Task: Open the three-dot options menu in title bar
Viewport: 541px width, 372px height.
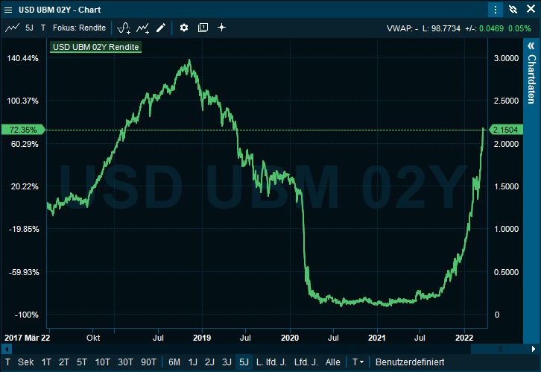Action: pyautogui.click(x=496, y=10)
